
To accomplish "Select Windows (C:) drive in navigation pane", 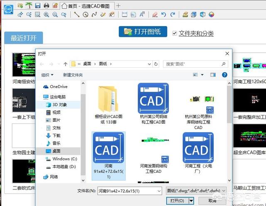I will point(65,159).
